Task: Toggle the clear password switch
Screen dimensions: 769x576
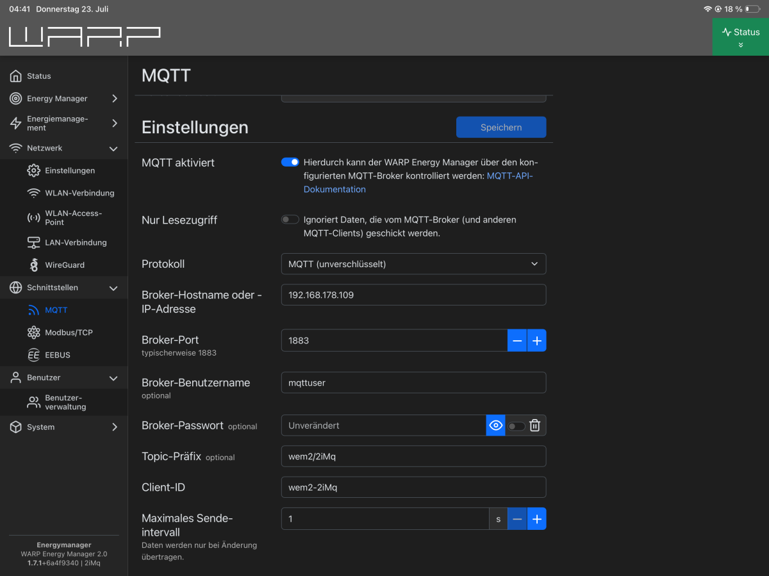Action: point(517,426)
